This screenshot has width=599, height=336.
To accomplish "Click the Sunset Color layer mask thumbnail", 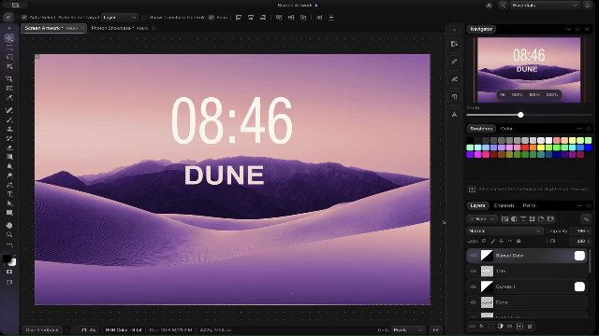I will click(x=579, y=256).
